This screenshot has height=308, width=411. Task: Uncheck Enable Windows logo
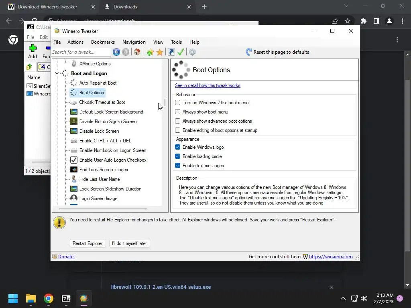[177, 147]
